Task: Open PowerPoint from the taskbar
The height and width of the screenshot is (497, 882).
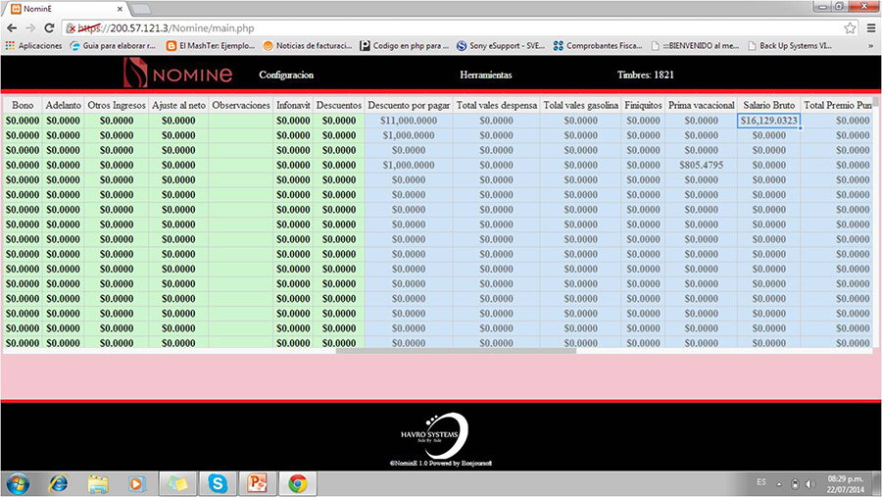Action: (257, 482)
